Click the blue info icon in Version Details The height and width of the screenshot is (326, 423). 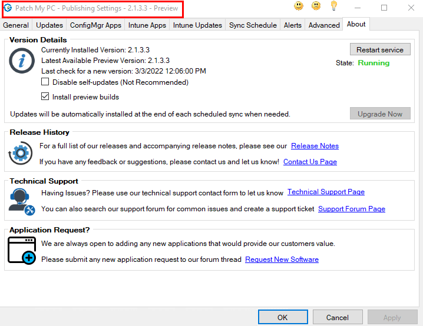pyautogui.click(x=22, y=61)
